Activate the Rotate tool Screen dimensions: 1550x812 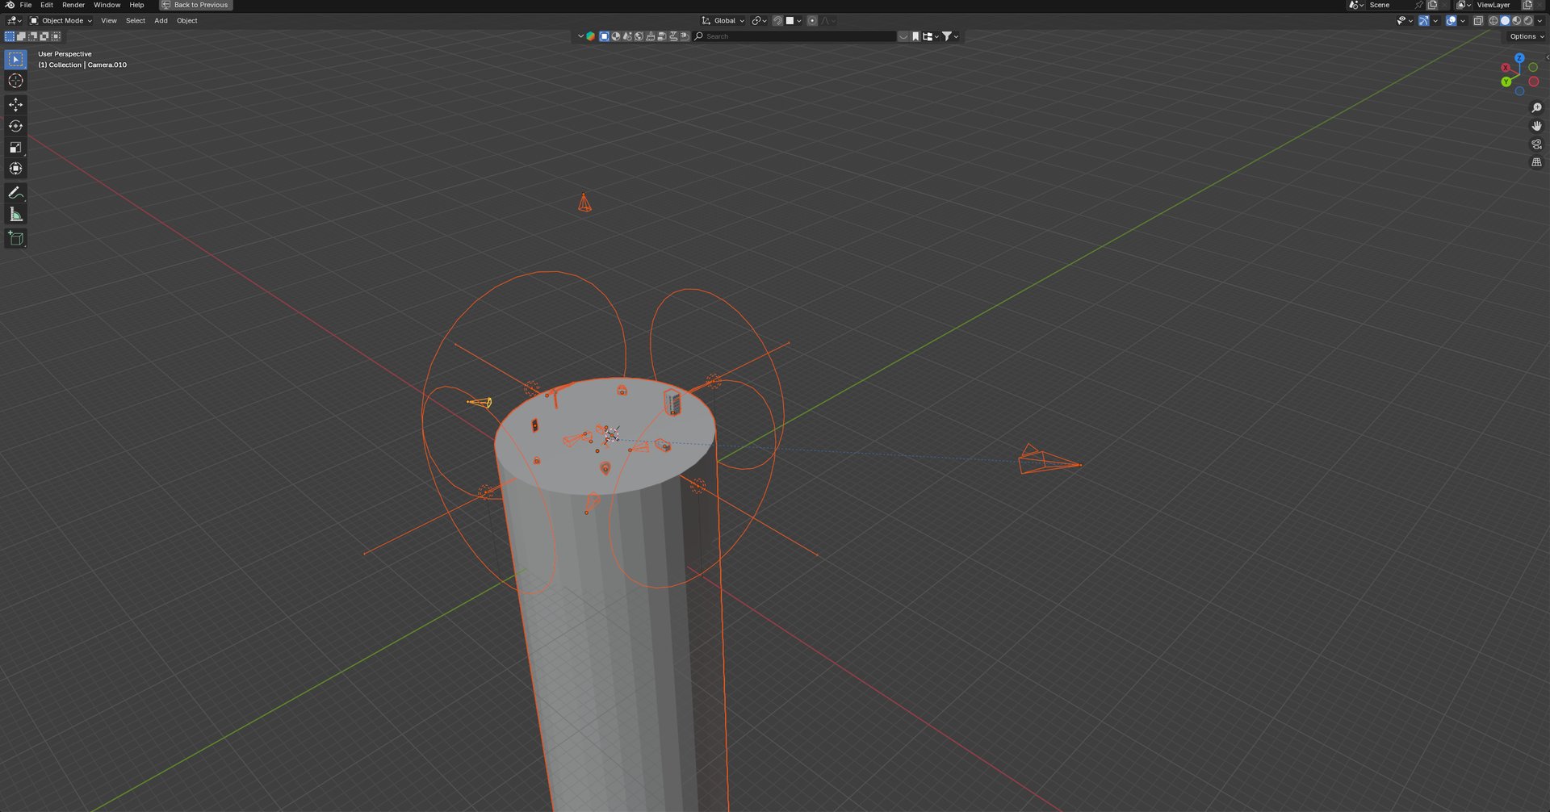[15, 126]
